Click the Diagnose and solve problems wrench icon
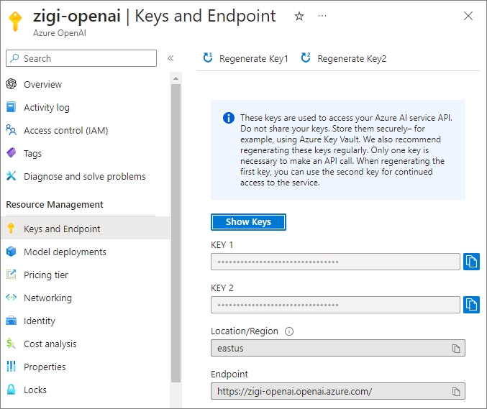The width and height of the screenshot is (487, 409). pyautogui.click(x=12, y=175)
